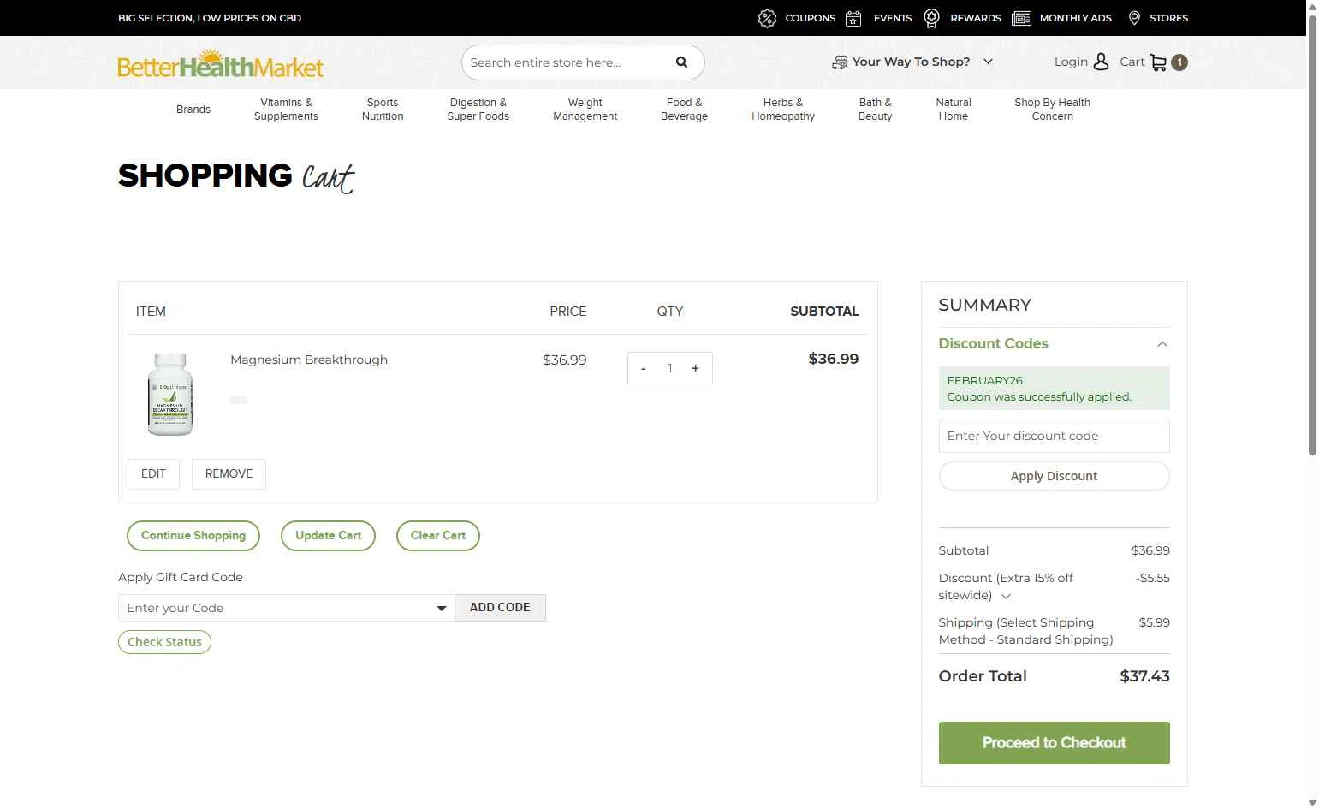
Task: Click the Rewards ribbon icon
Action: pyautogui.click(x=932, y=18)
